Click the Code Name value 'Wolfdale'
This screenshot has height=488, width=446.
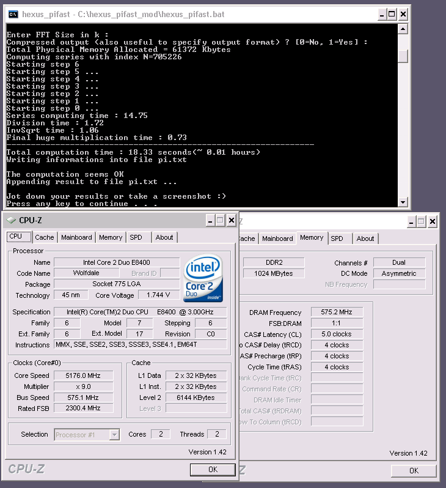point(87,273)
